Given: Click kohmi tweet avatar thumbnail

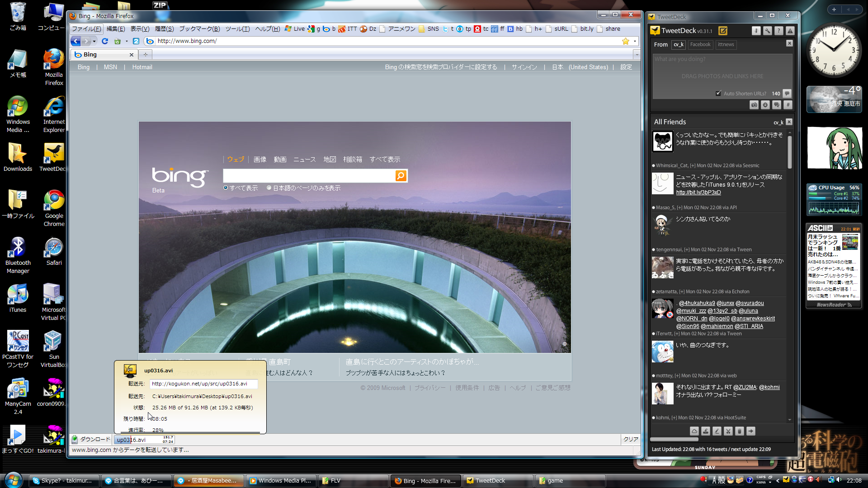Looking at the screenshot, I should tap(662, 393).
